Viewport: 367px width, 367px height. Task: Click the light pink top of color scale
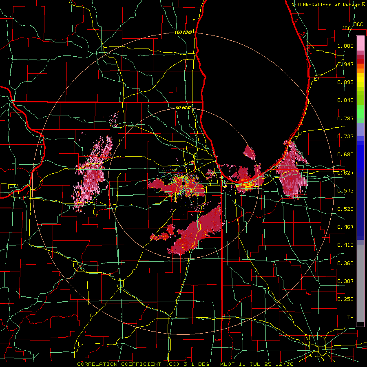click(360, 43)
